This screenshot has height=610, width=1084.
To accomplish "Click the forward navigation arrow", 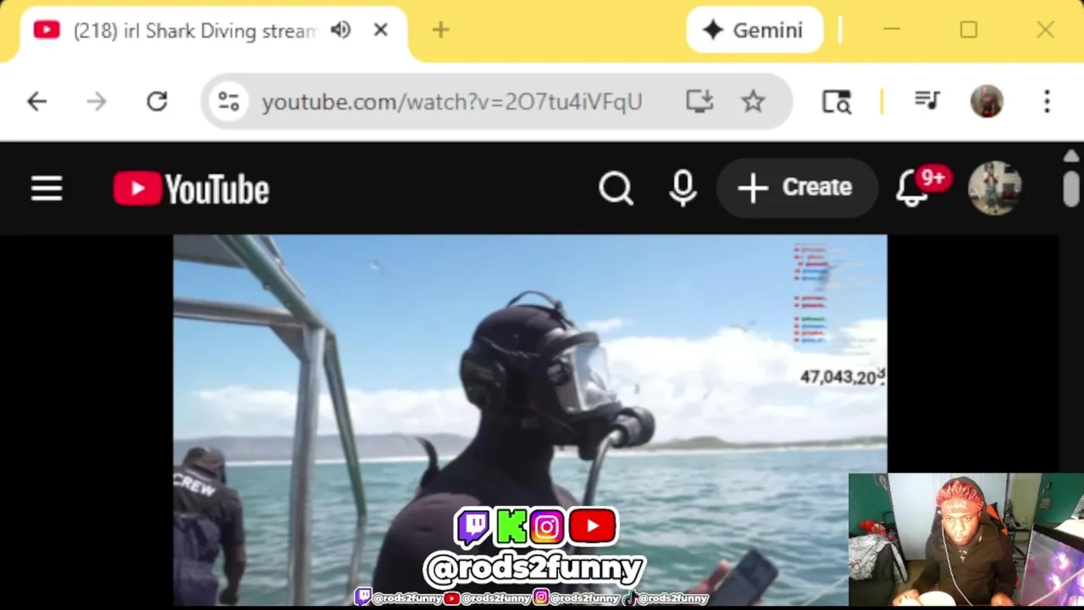I will pos(97,102).
